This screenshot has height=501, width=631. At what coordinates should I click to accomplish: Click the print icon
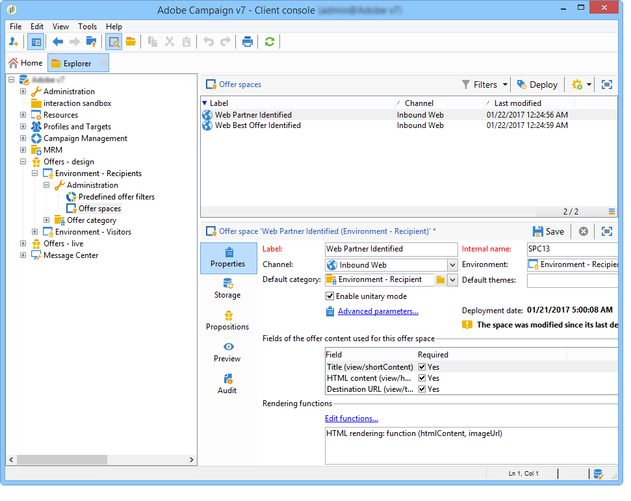pos(248,42)
